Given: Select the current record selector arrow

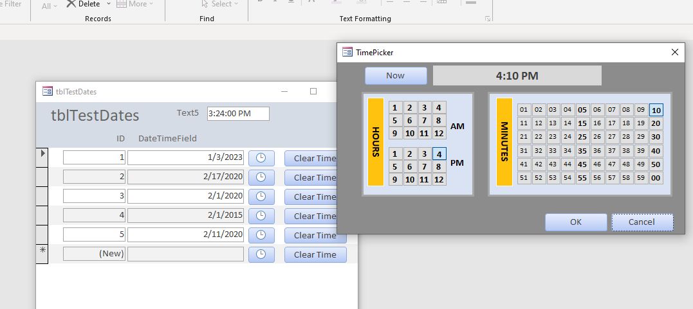Looking at the screenshot, I should tap(43, 154).
